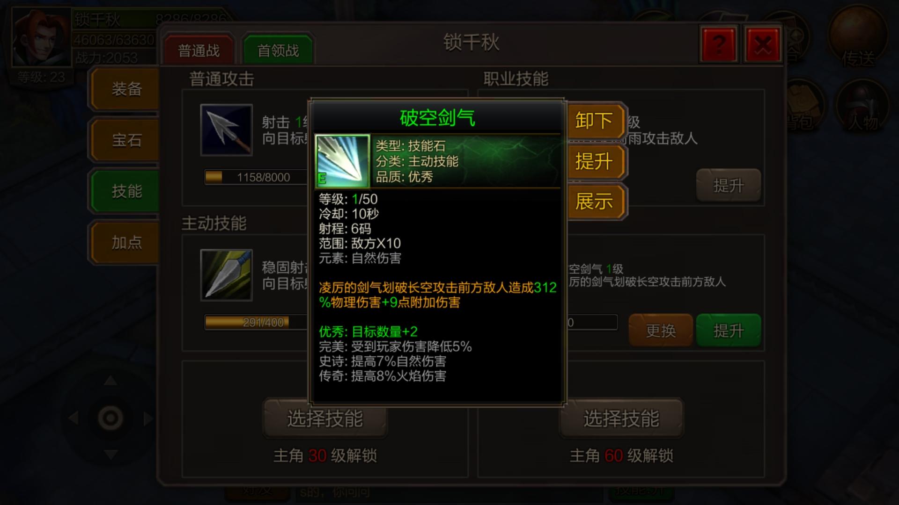Screen dimensions: 899x505
Task: Select the 技能 skills menu
Action: point(126,191)
